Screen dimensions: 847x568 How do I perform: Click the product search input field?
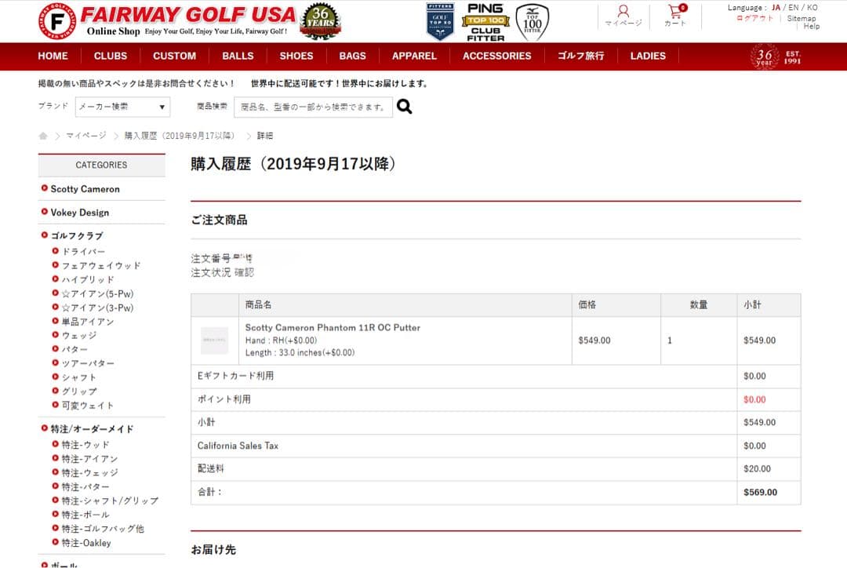coord(313,107)
